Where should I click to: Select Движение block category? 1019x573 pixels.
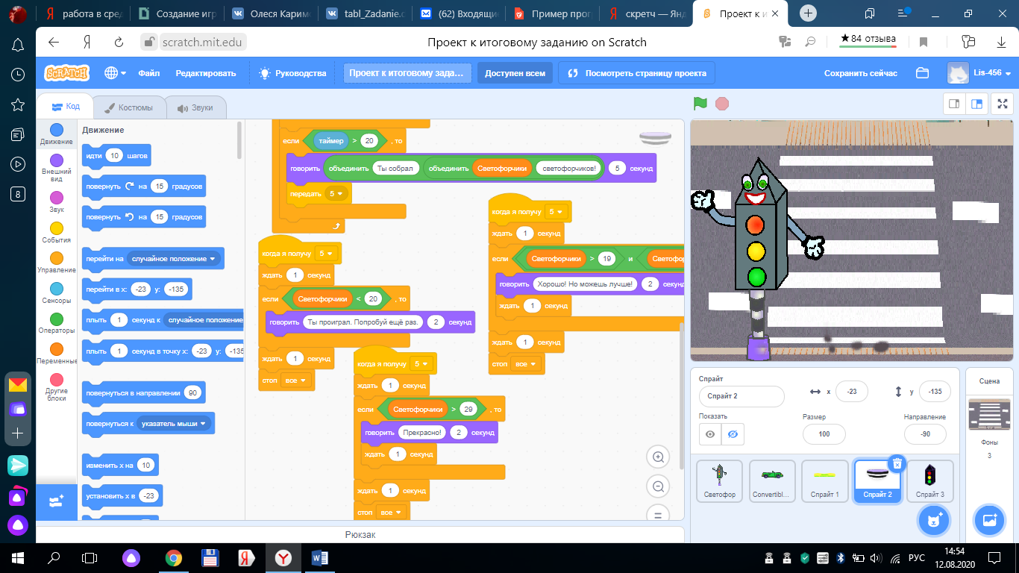(57, 134)
